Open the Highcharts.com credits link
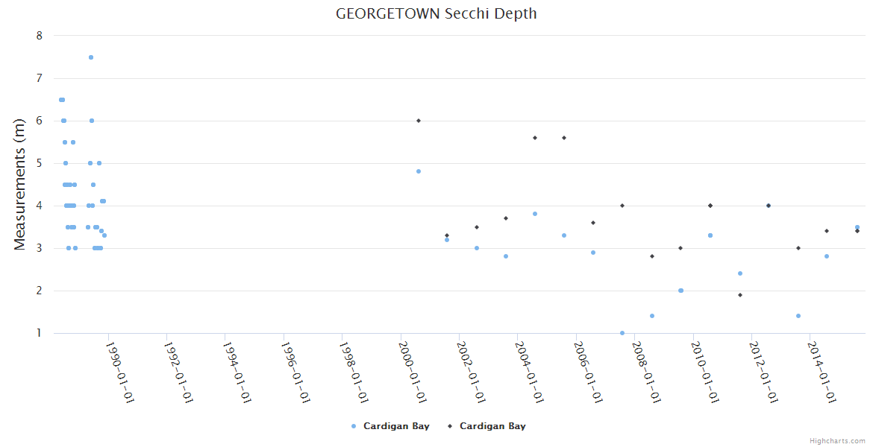 pyautogui.click(x=837, y=440)
